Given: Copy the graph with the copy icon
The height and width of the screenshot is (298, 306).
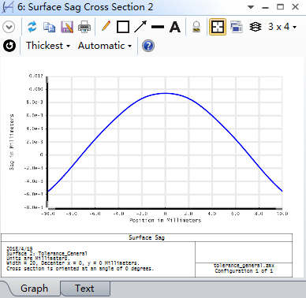Looking at the screenshot, I should tap(49, 27).
